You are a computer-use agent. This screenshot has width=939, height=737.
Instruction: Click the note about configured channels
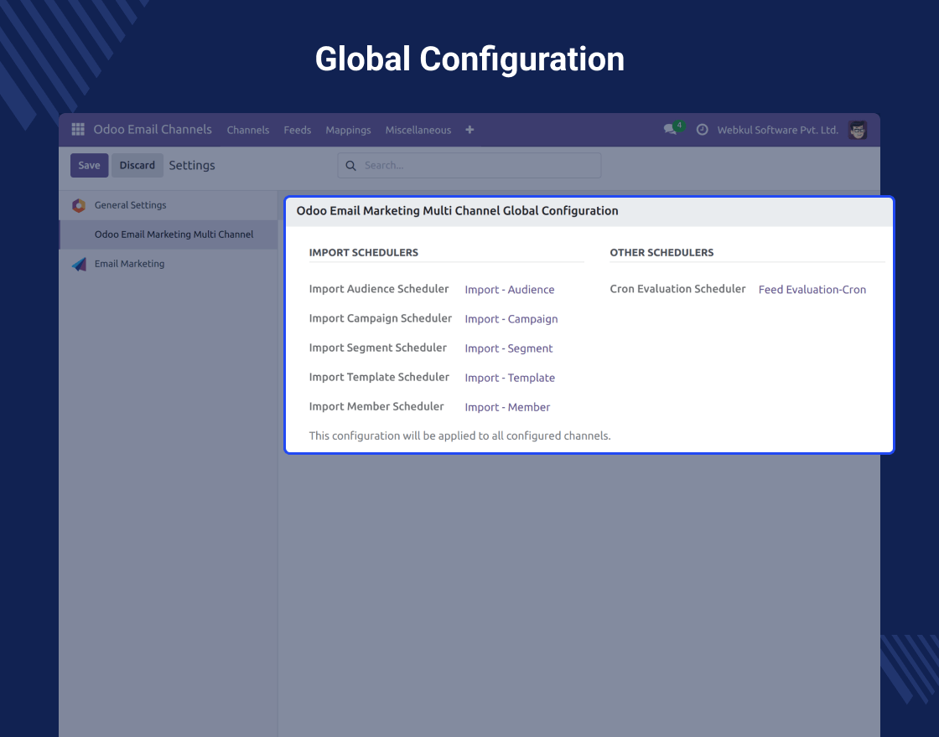click(460, 435)
